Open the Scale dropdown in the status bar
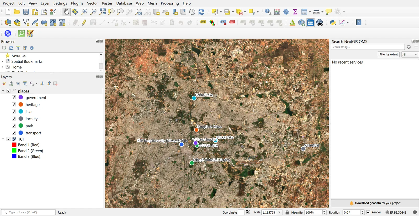Viewport: 419px width, 216px height. [279, 212]
